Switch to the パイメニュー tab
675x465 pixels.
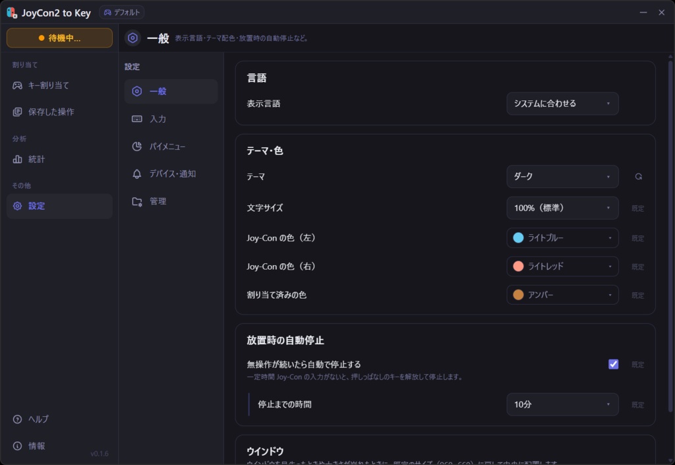(x=171, y=146)
